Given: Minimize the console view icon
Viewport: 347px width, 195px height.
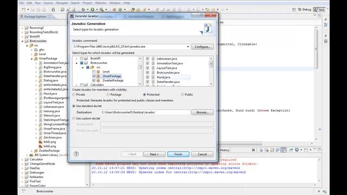Looking at the screenshot, I should [314, 149].
